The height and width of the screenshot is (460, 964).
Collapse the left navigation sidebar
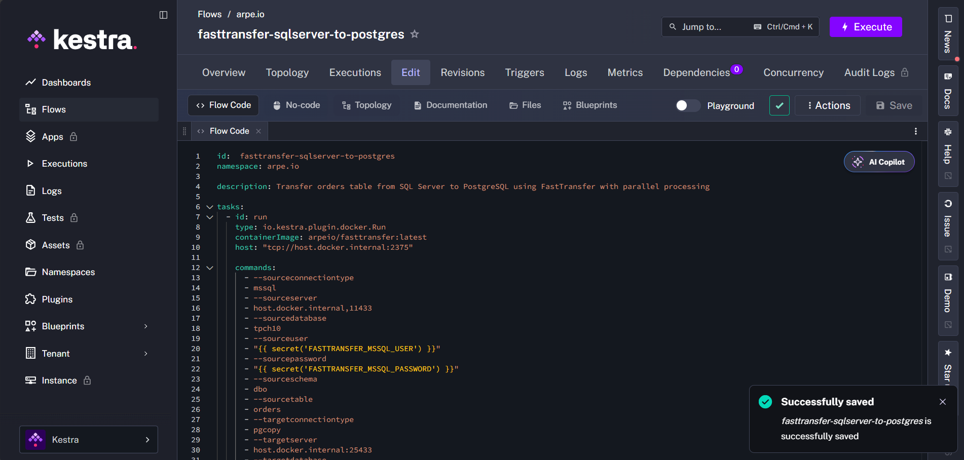(x=163, y=15)
